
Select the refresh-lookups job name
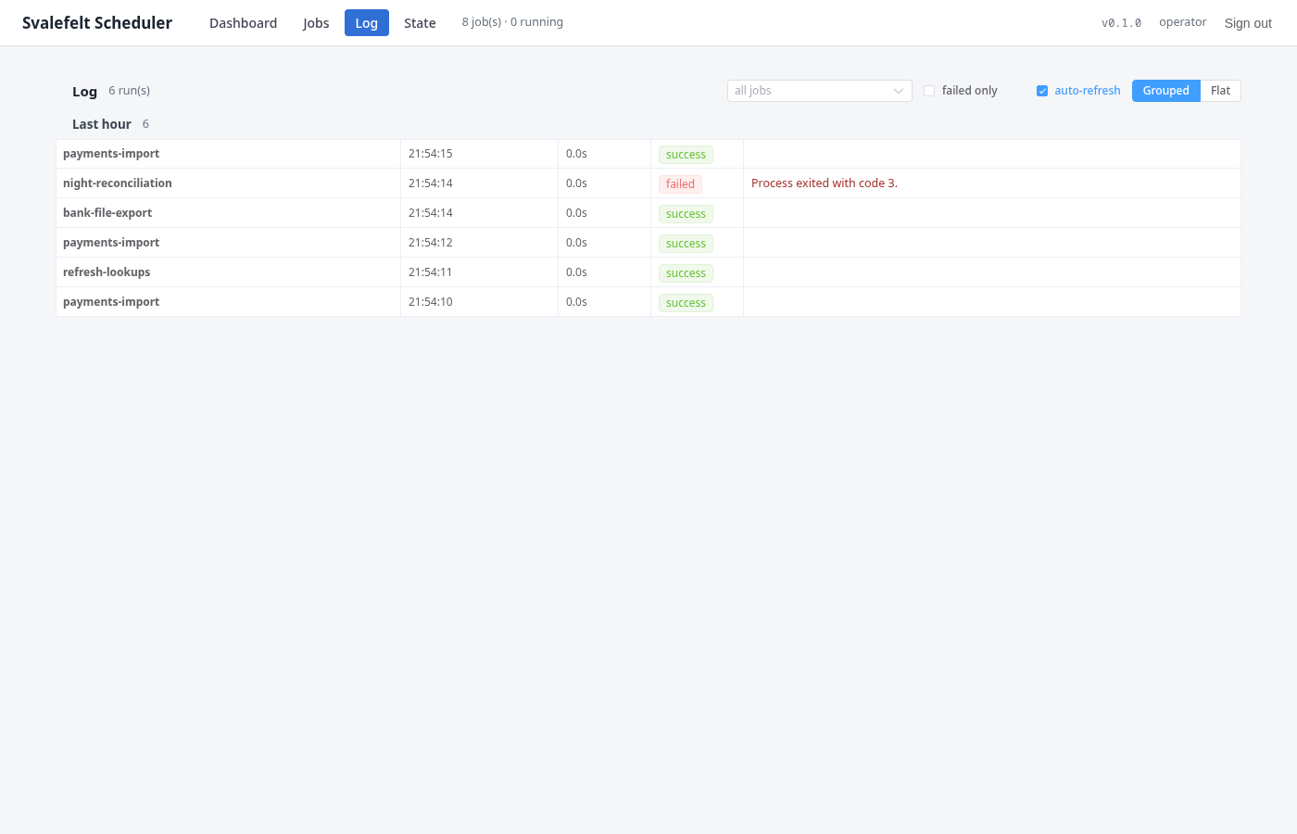click(107, 272)
